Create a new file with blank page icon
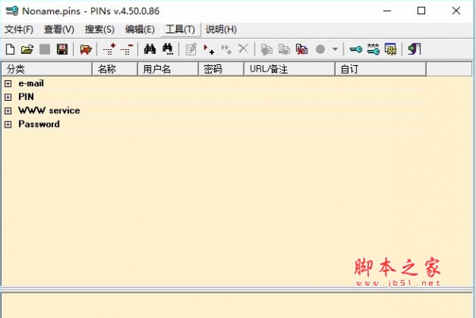 tap(10, 49)
